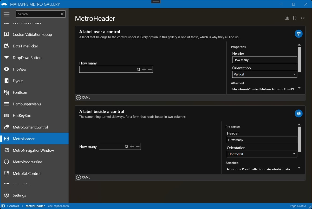
Task: Select DateTimePicker calendar icon
Action: [x=7, y=46]
